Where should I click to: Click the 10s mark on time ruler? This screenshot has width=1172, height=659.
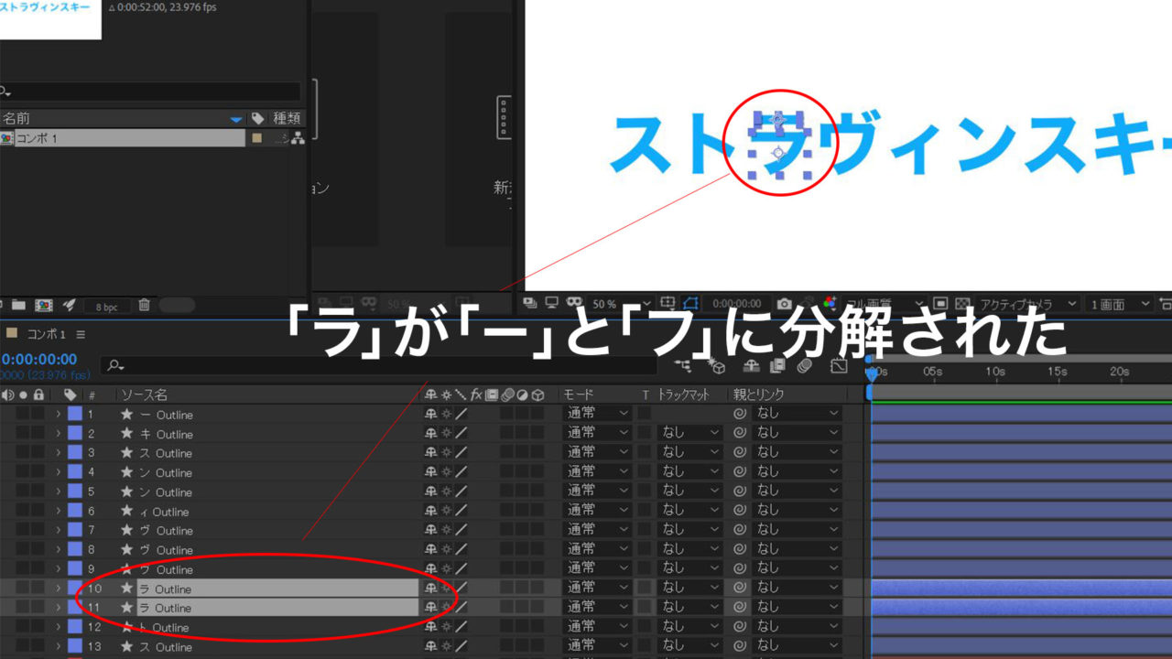(994, 372)
